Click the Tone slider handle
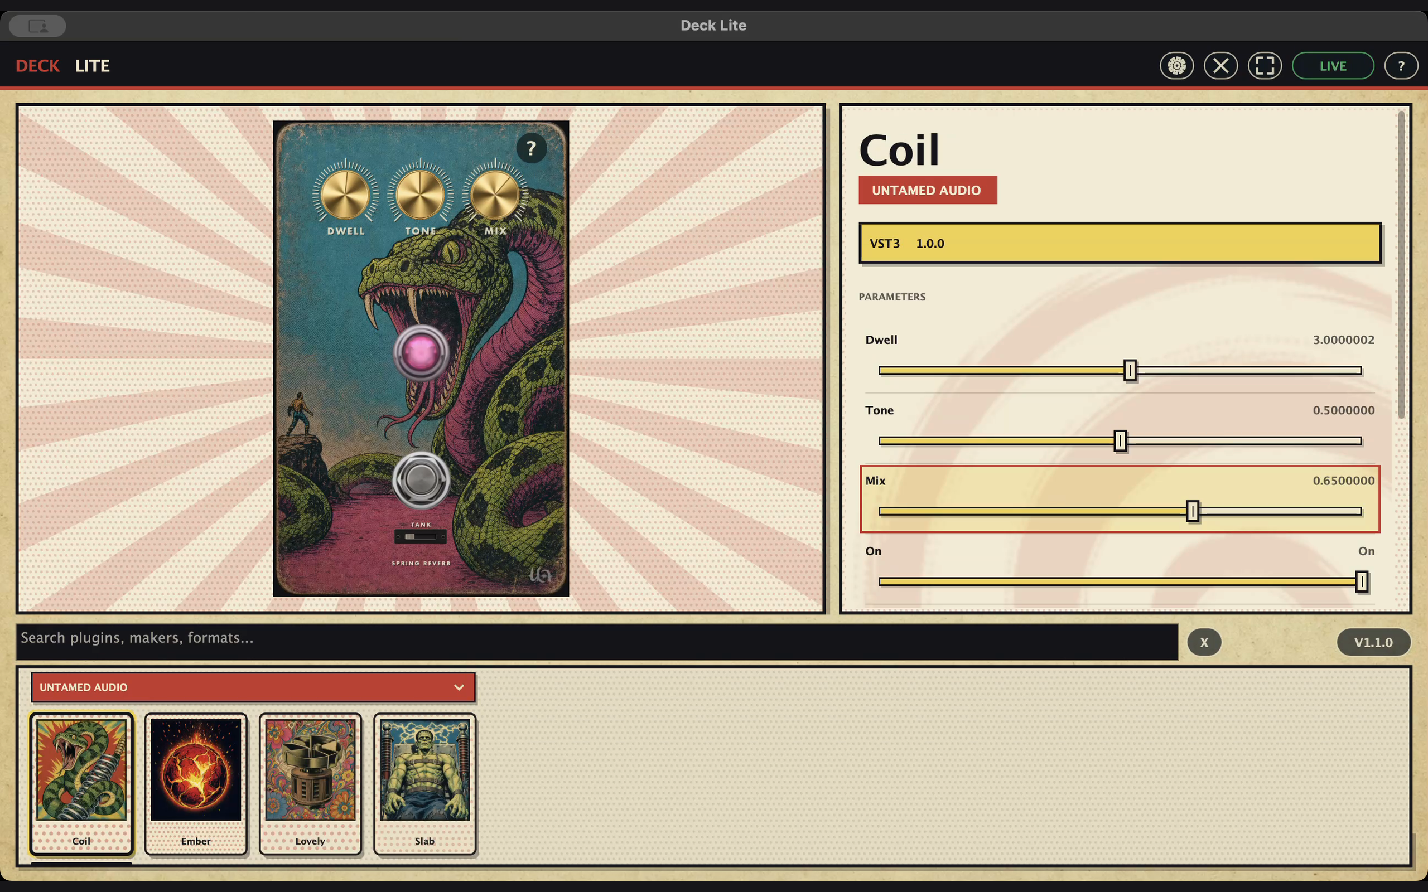Image resolution: width=1428 pixels, height=892 pixels. [1120, 440]
